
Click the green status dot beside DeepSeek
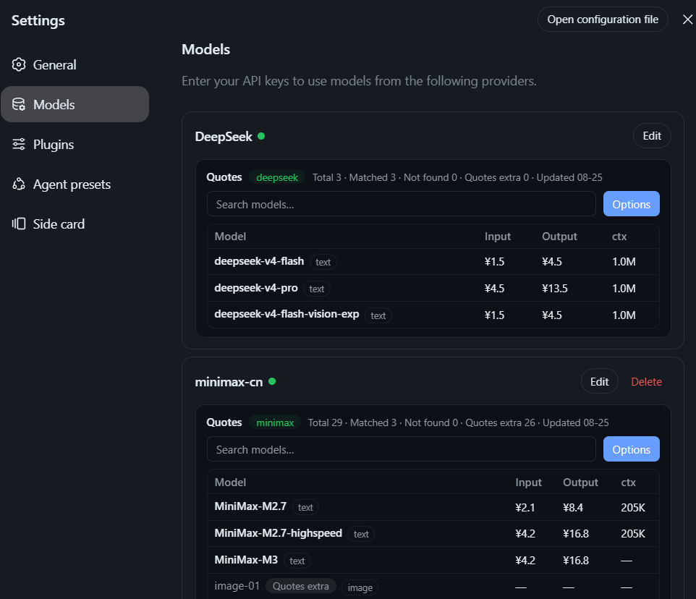[x=261, y=136]
